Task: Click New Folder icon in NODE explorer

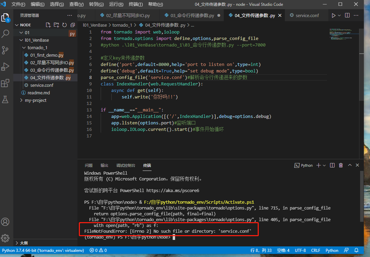Action: 56,25
